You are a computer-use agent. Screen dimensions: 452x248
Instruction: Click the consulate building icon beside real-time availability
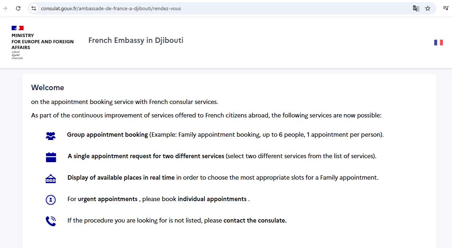coord(50,178)
